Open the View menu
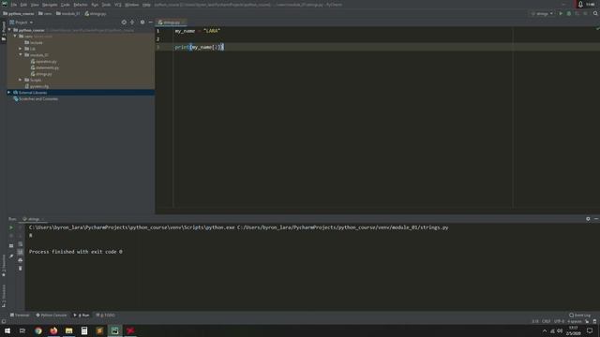This screenshot has height=337, width=600. coord(35,5)
